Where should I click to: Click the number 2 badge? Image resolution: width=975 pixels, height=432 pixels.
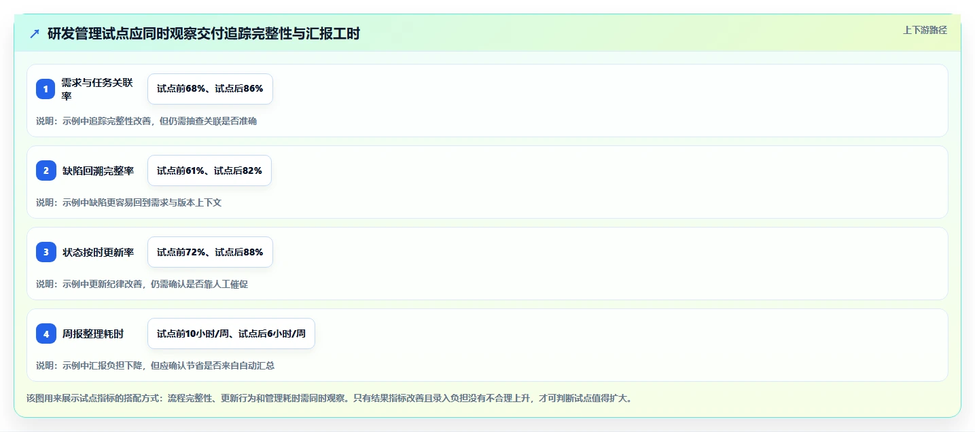(x=46, y=170)
